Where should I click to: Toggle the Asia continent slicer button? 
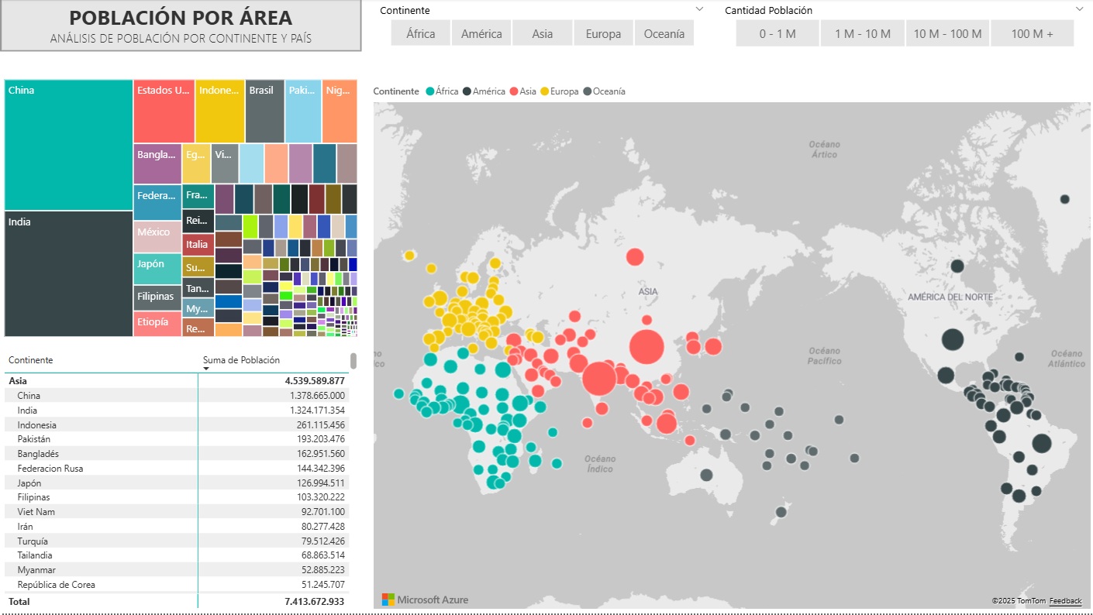click(x=543, y=33)
